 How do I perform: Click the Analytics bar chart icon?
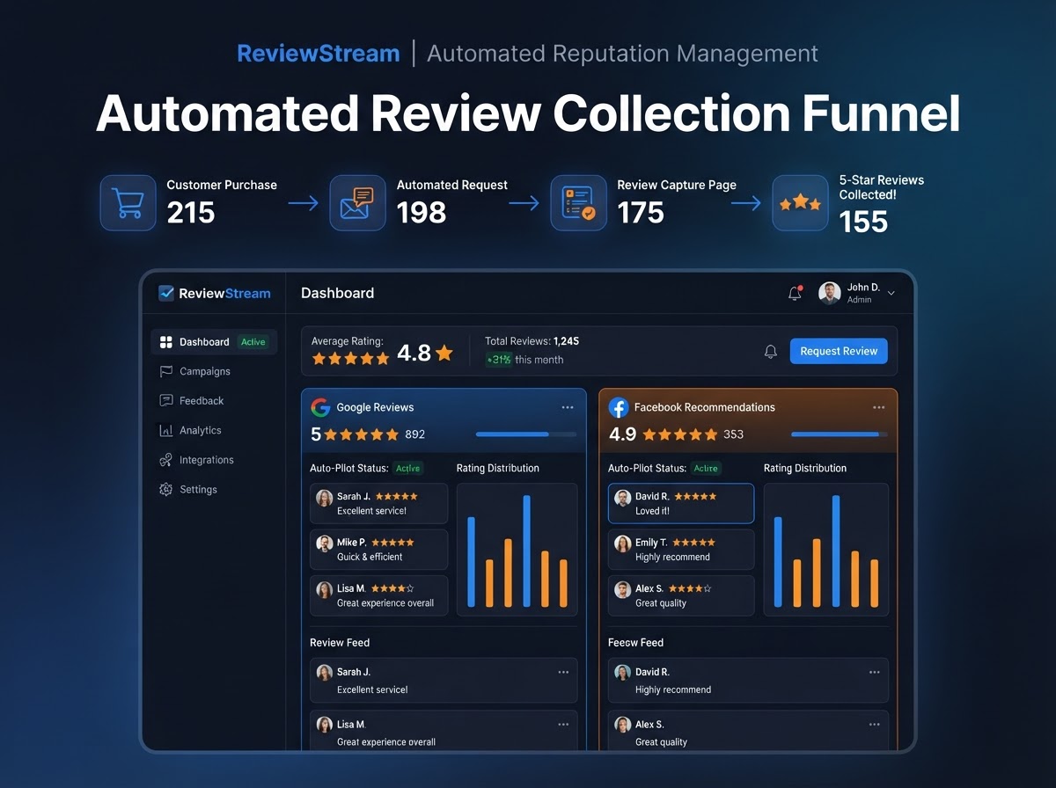tap(165, 430)
